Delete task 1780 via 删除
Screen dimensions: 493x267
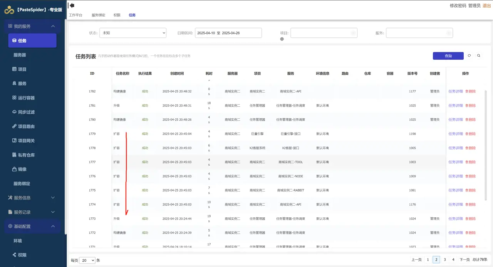coord(471,119)
